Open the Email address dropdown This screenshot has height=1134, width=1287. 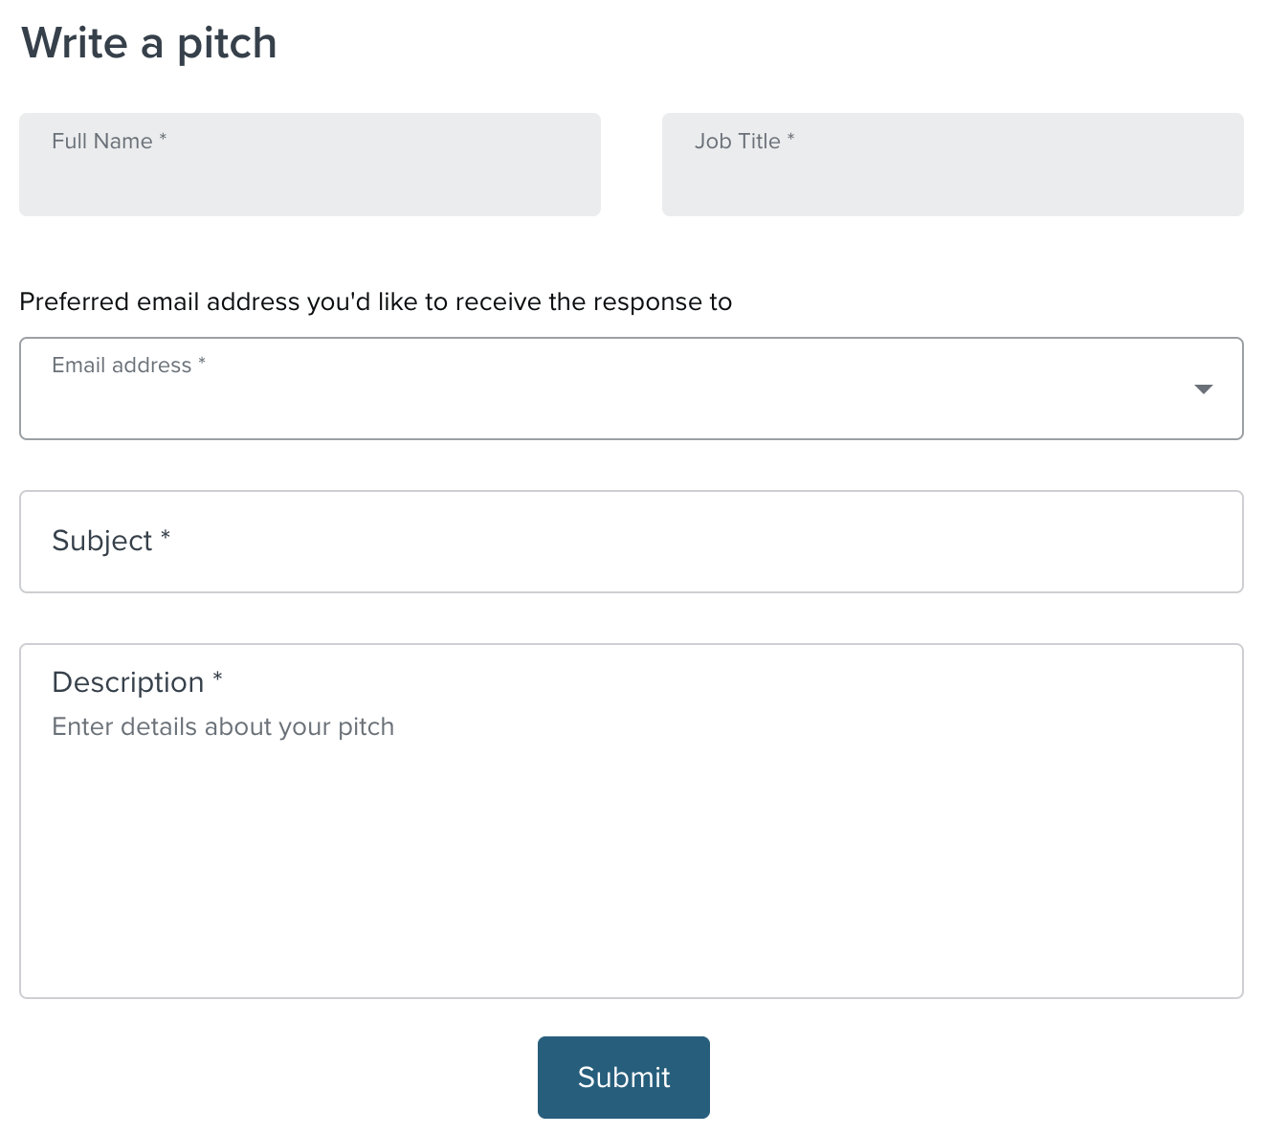point(632,389)
